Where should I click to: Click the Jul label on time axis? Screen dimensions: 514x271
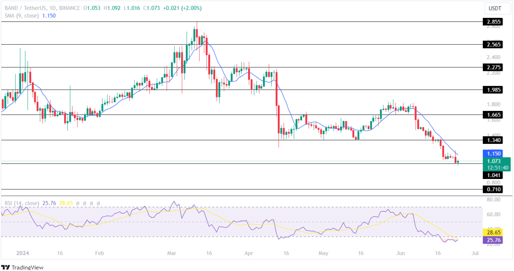coord(475,253)
